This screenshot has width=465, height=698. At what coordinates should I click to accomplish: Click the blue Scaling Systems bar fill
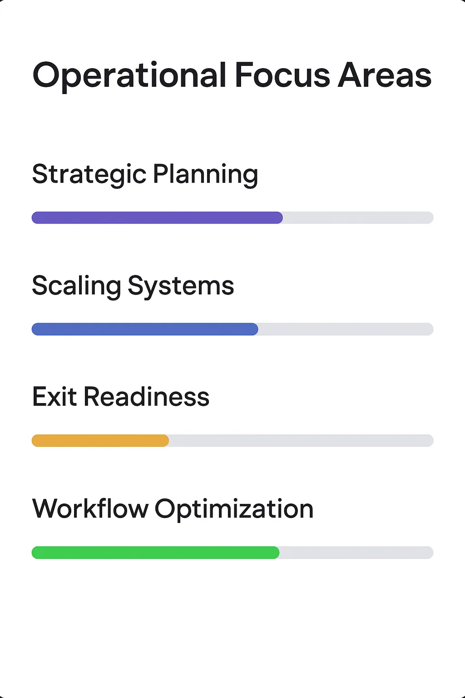(x=145, y=329)
